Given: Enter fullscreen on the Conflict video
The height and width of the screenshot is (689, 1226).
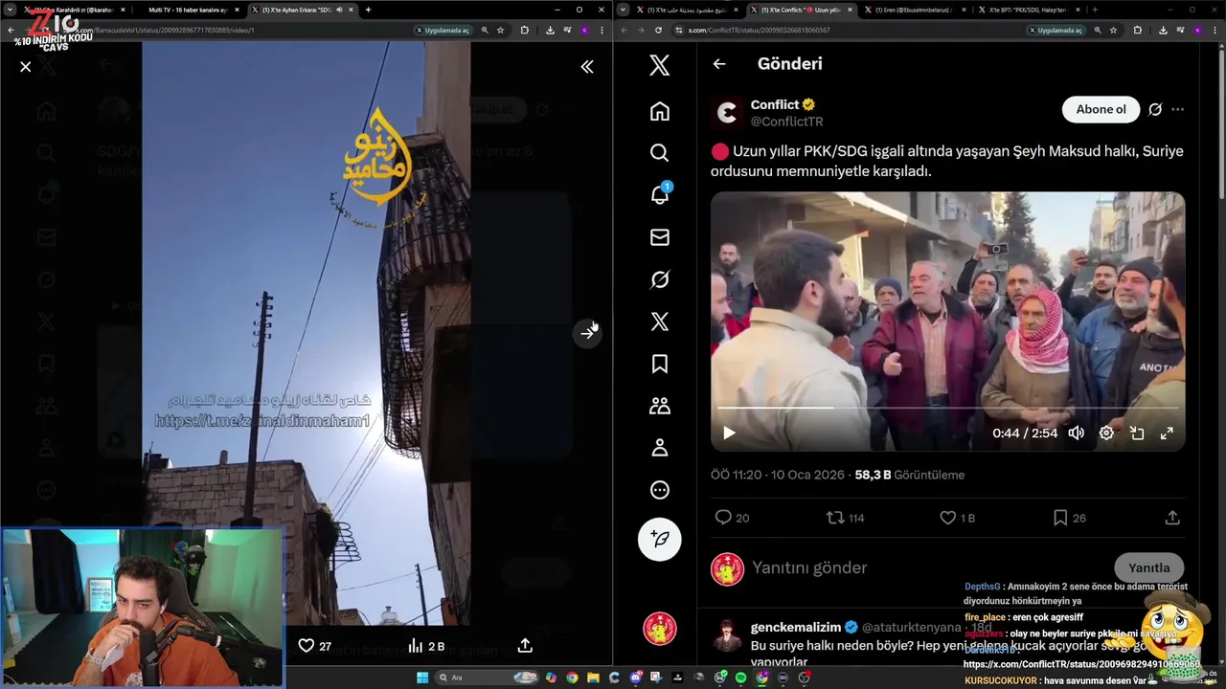Looking at the screenshot, I should tap(1167, 433).
